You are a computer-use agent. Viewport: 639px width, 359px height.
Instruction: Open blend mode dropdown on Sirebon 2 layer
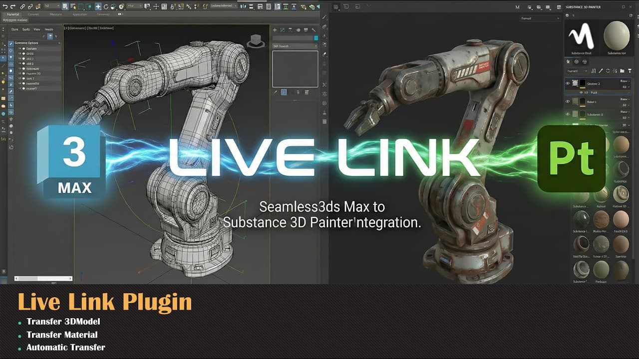point(625,81)
